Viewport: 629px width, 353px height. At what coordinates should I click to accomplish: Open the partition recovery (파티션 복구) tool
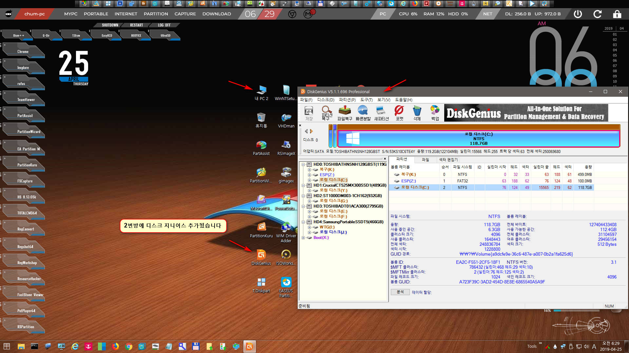click(327, 113)
